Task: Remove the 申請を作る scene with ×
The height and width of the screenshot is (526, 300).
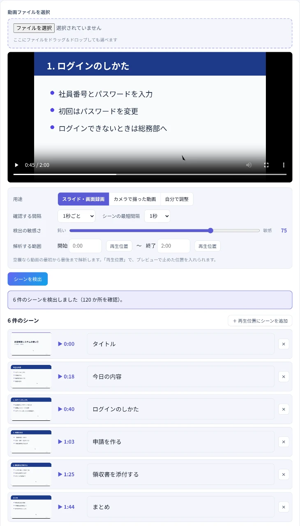Action: tap(284, 442)
